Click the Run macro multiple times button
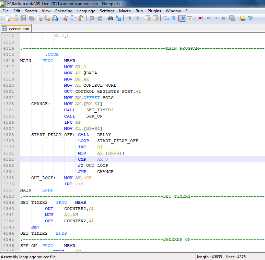265x260 pixels. [224, 18]
